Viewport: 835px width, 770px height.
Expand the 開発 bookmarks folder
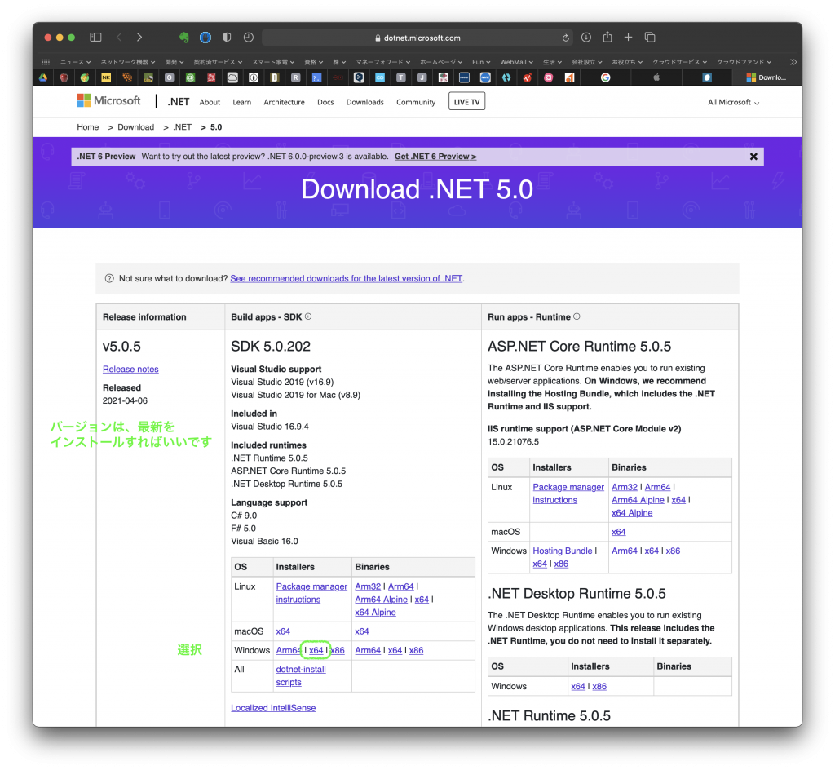click(x=175, y=62)
